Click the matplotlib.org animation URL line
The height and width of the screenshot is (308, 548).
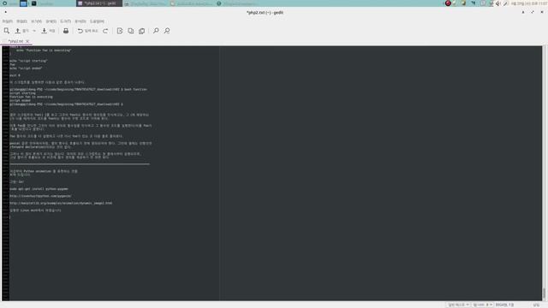tap(61, 204)
